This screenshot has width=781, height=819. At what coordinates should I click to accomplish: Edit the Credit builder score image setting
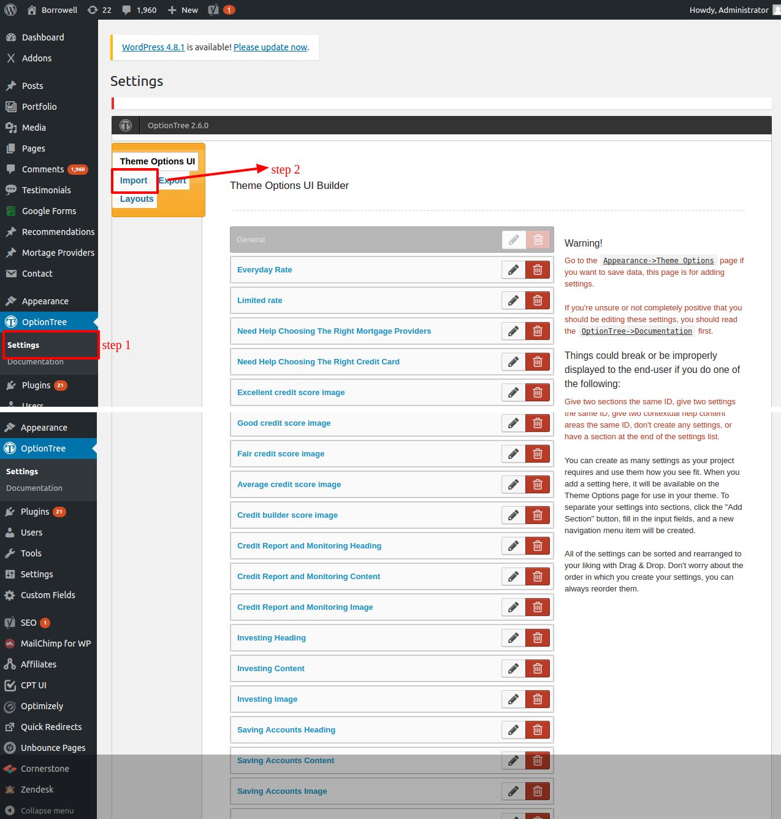513,515
